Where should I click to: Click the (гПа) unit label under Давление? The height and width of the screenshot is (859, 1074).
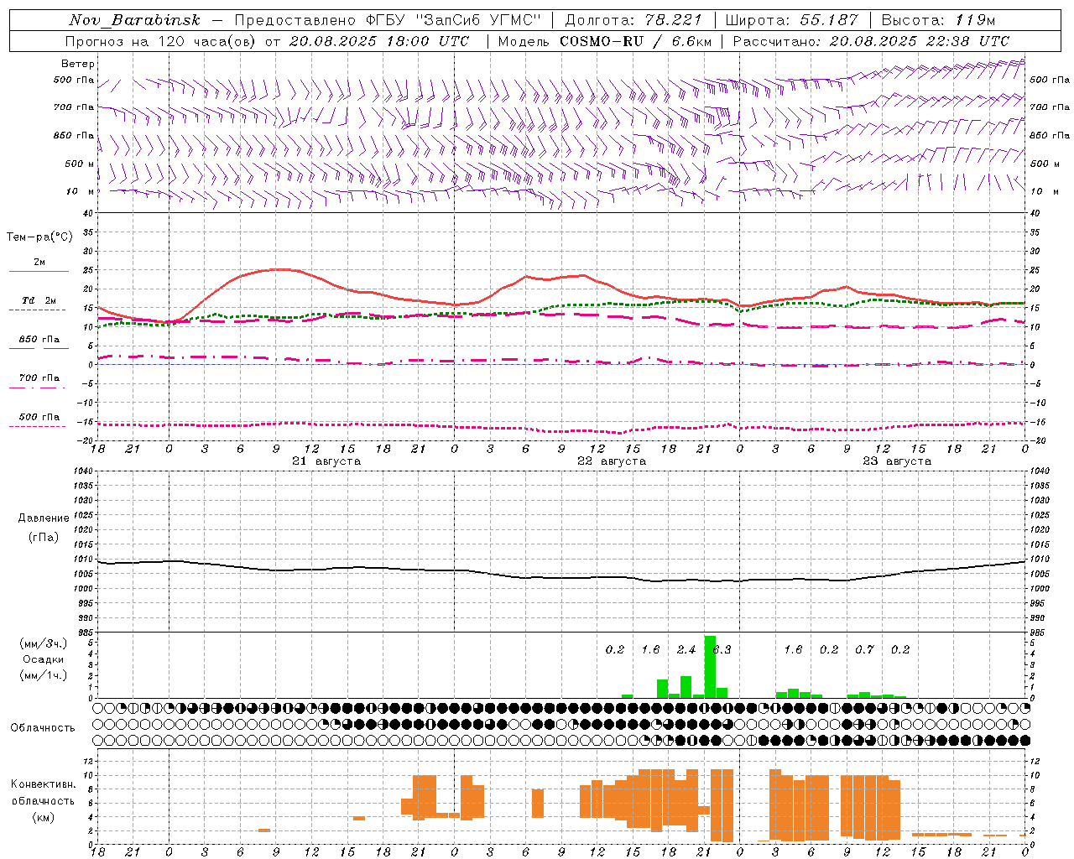[x=44, y=537]
